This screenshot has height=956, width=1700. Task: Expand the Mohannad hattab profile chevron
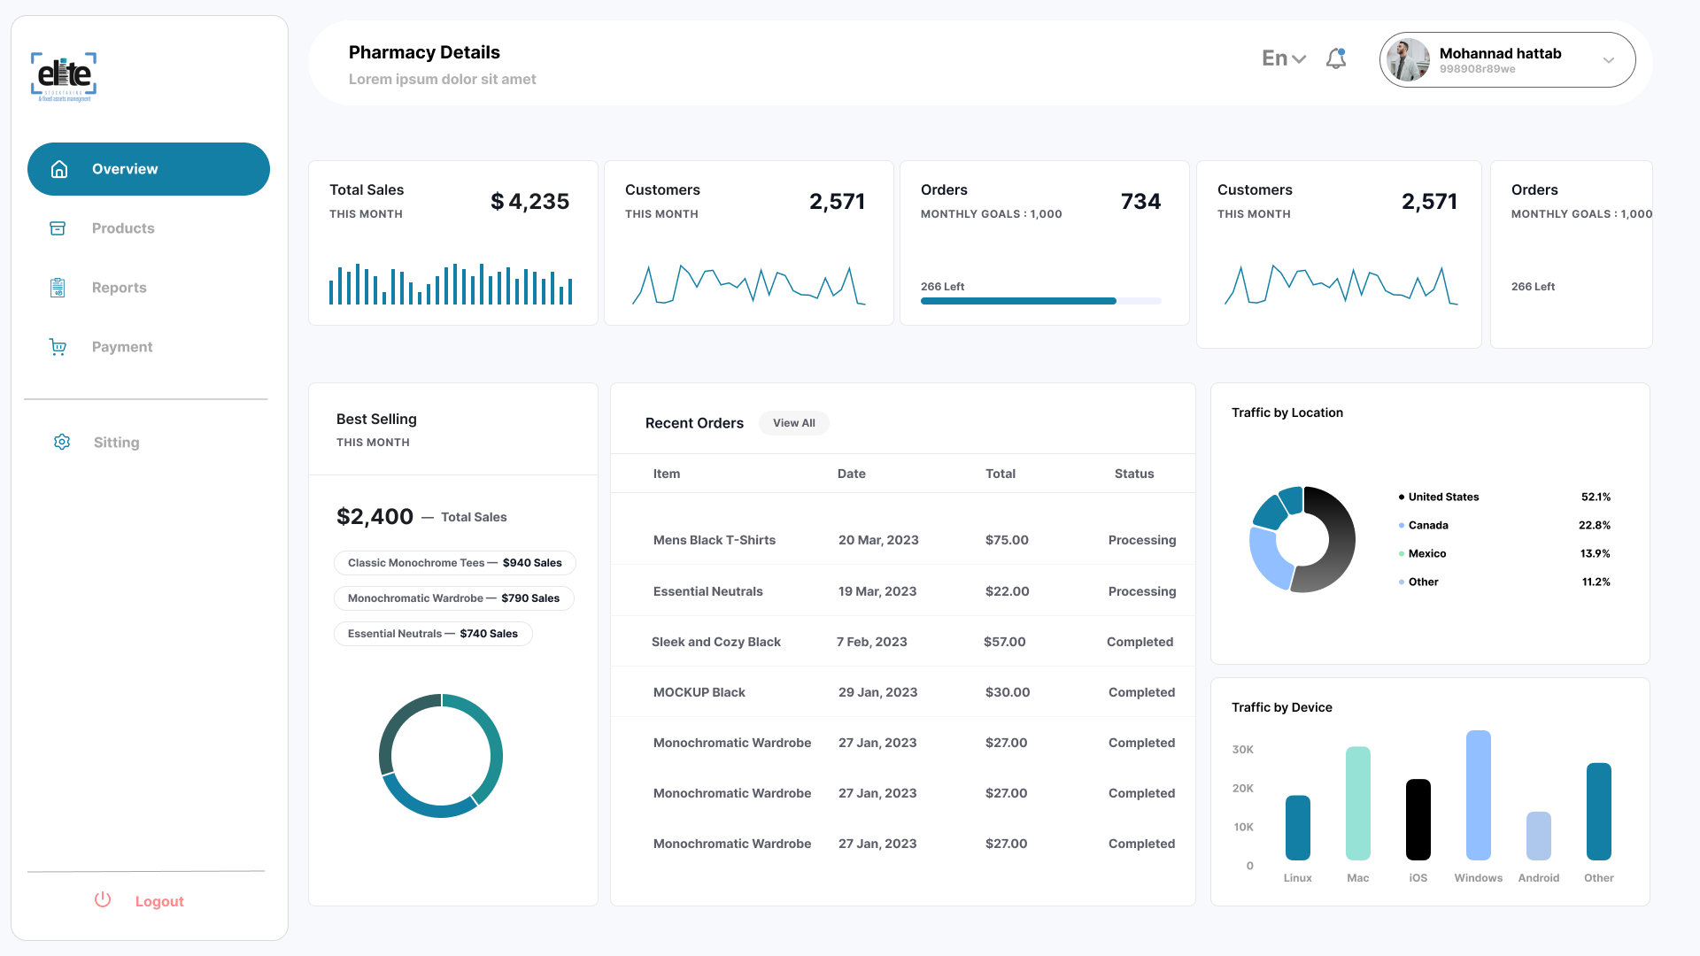click(x=1608, y=60)
